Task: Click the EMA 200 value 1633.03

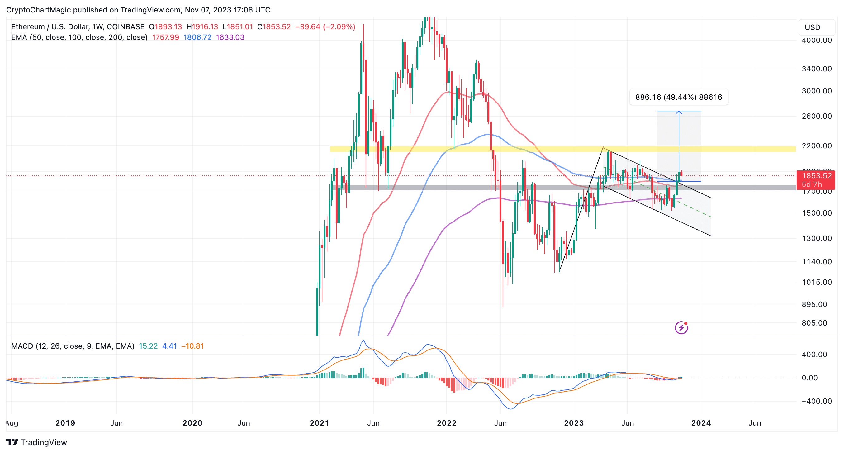Action: (230, 37)
